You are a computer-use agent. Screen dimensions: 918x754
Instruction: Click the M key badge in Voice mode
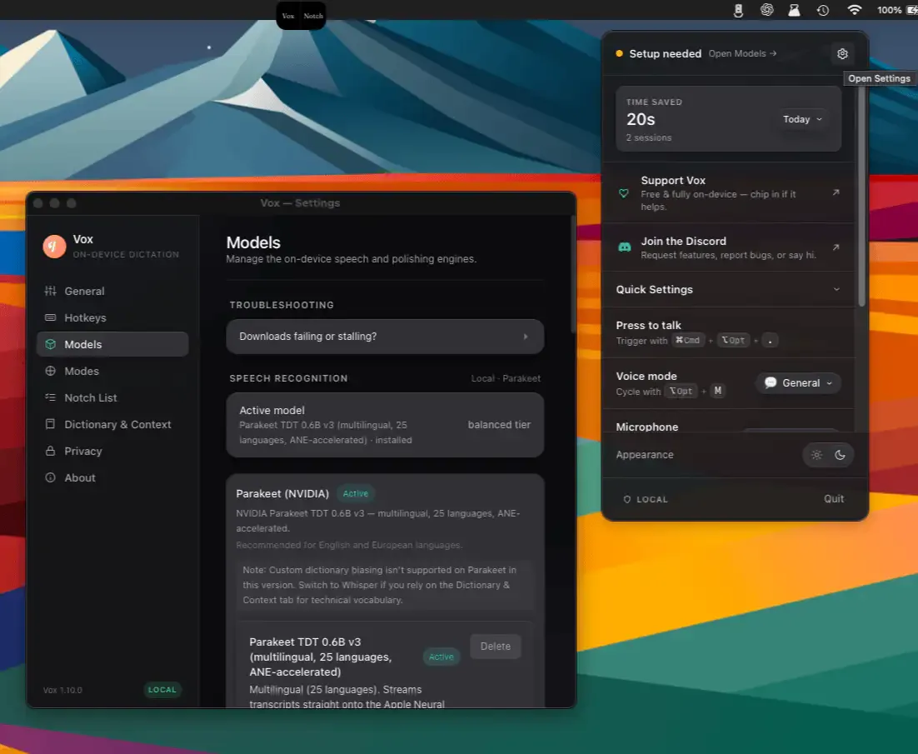[x=718, y=391]
